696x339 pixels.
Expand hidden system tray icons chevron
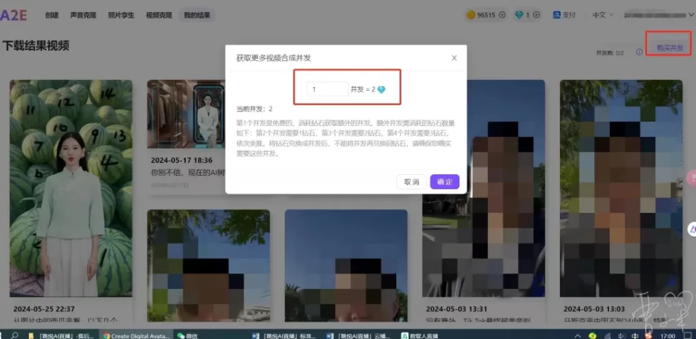click(x=578, y=336)
